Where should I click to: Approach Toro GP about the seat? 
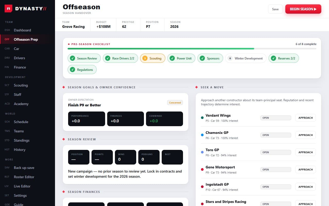pos(305,152)
